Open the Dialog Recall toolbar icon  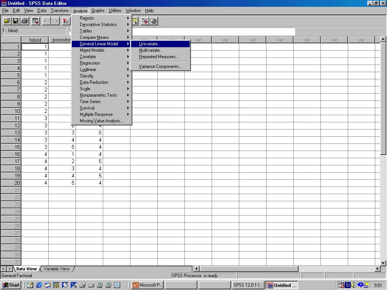pyautogui.click(x=36, y=21)
